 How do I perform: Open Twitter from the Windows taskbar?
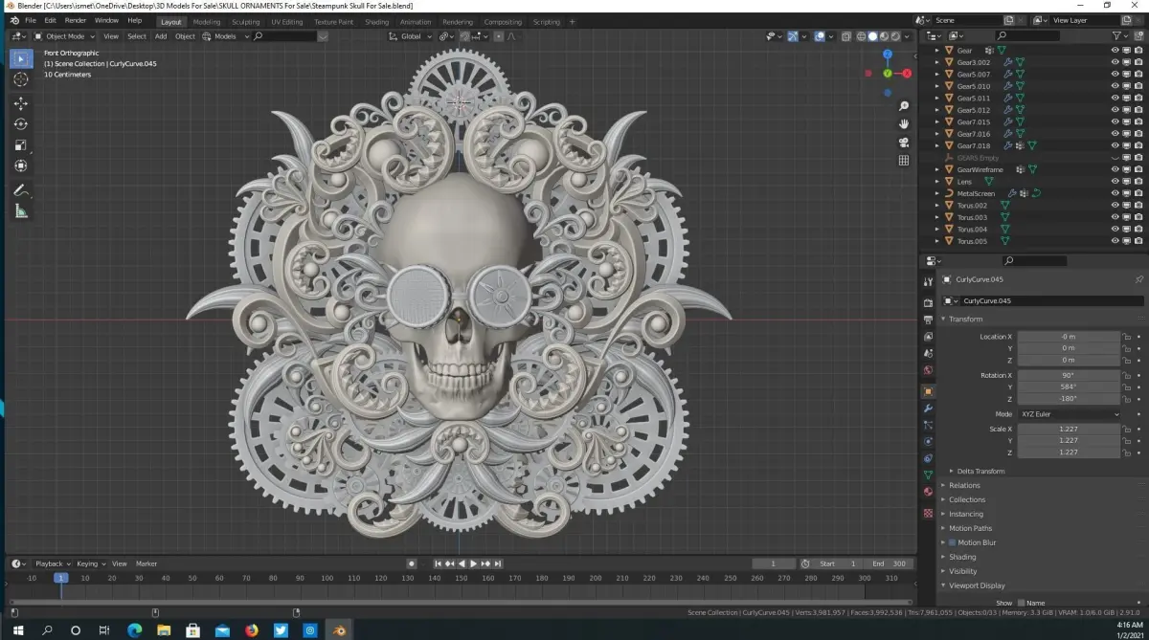click(281, 630)
